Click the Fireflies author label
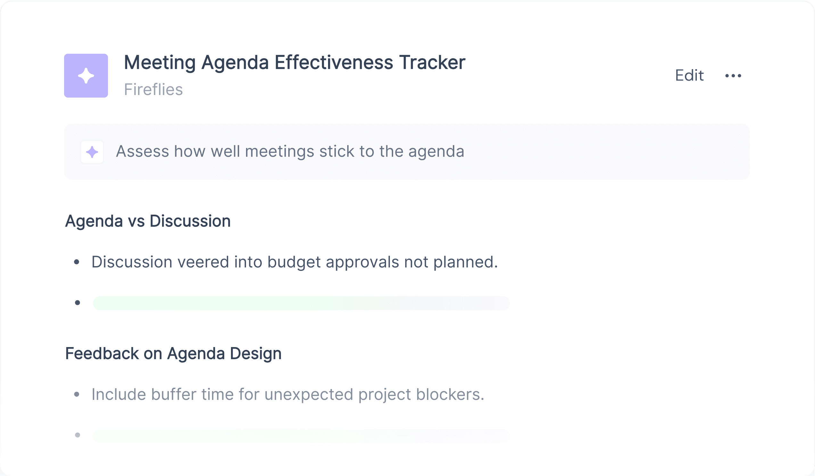 [x=153, y=90]
